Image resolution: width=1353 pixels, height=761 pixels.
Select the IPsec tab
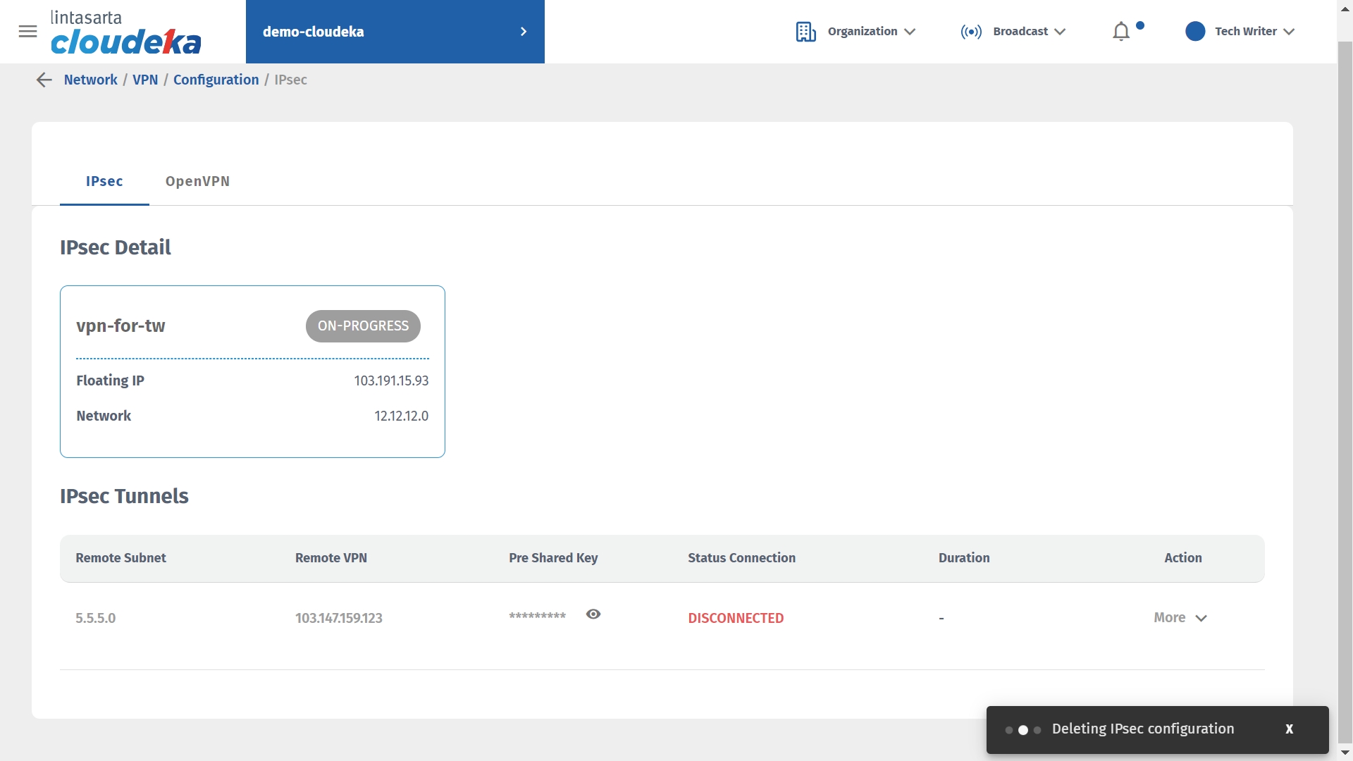[x=104, y=182]
